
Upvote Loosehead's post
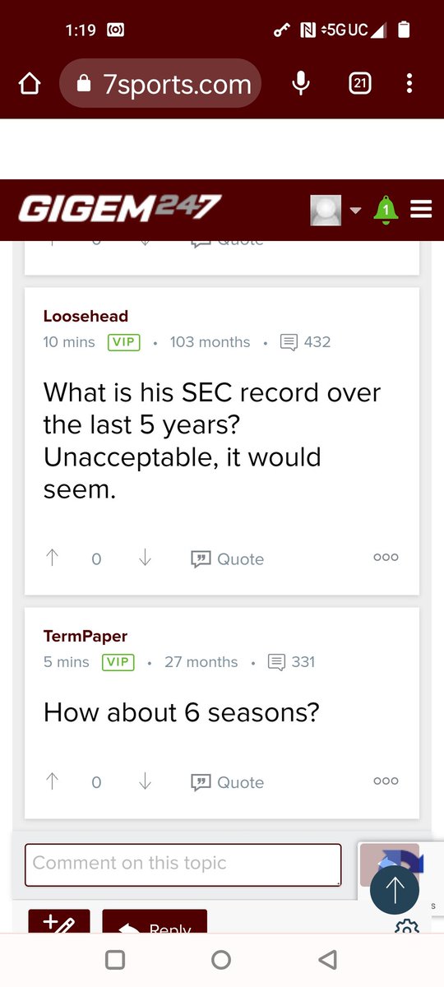pyautogui.click(x=53, y=558)
